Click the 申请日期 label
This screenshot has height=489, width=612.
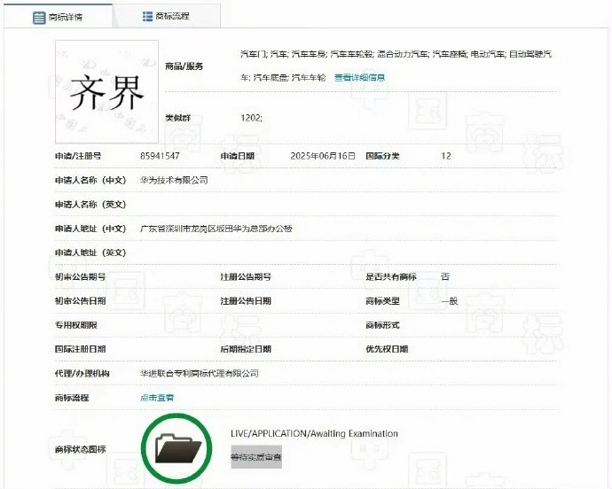(238, 156)
